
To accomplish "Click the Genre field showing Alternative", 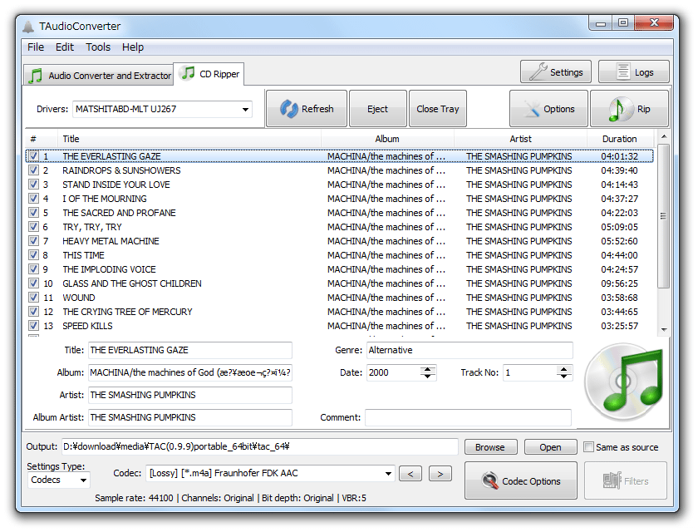I will tap(469, 350).
